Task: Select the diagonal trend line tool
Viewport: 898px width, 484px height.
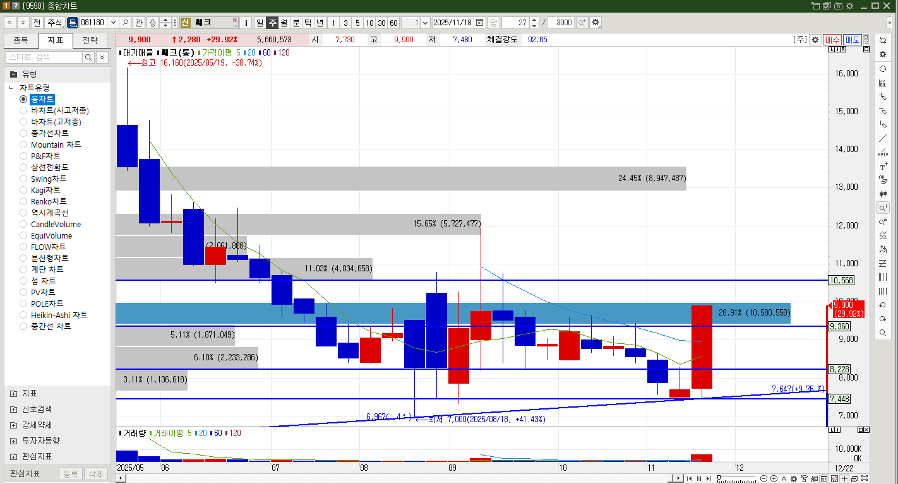Action: click(883, 138)
